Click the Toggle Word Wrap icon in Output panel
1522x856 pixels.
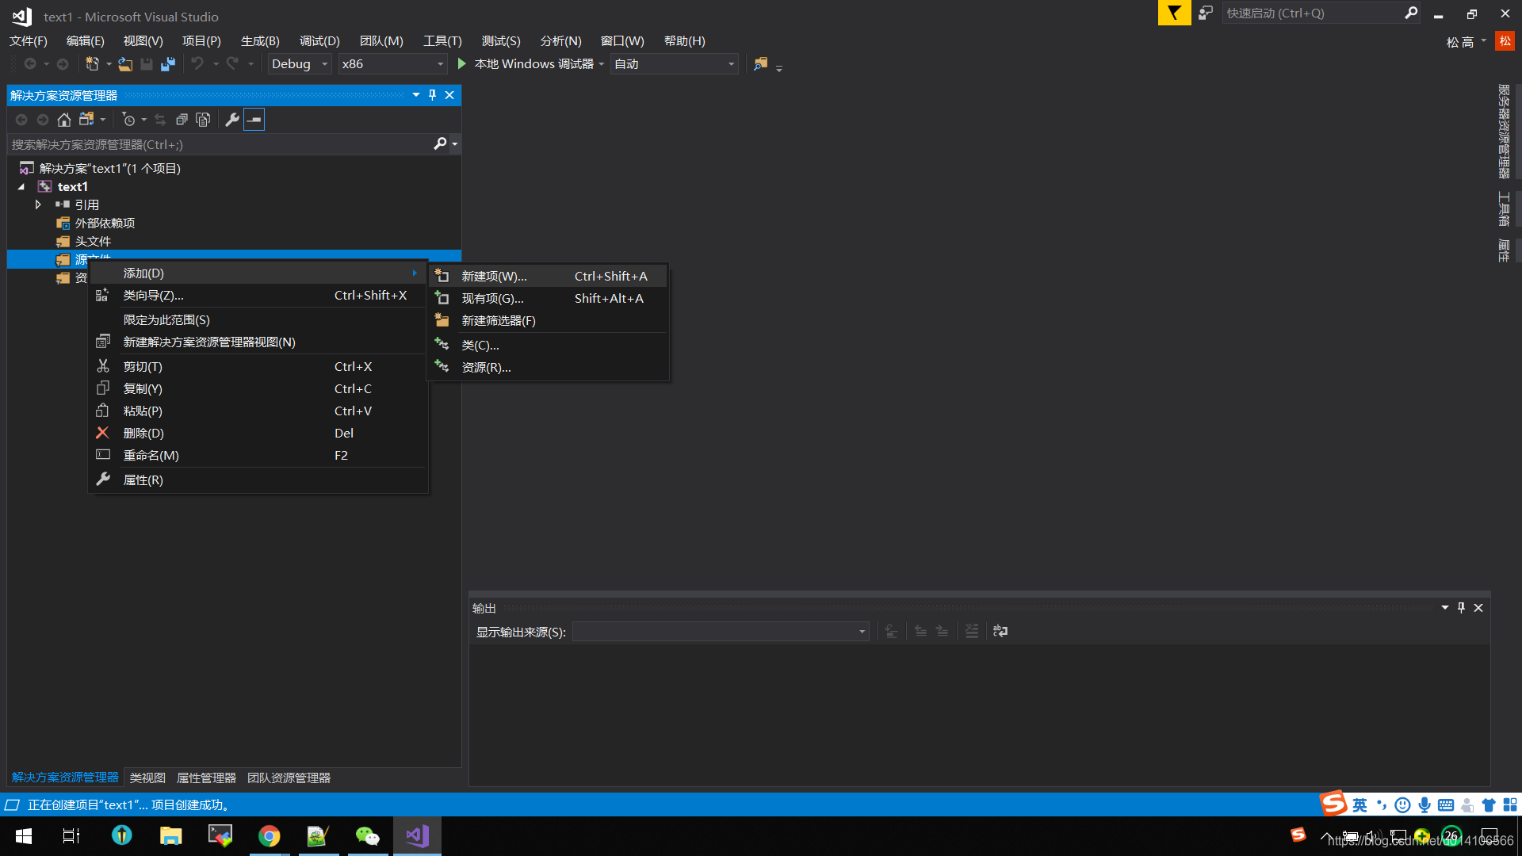point(1000,631)
